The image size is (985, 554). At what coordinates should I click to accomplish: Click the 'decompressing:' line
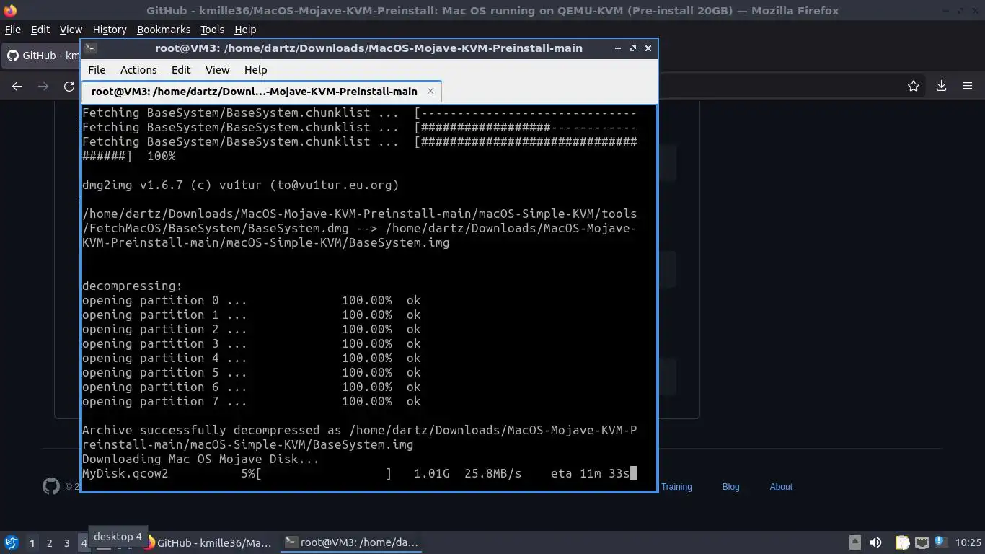[133, 286]
